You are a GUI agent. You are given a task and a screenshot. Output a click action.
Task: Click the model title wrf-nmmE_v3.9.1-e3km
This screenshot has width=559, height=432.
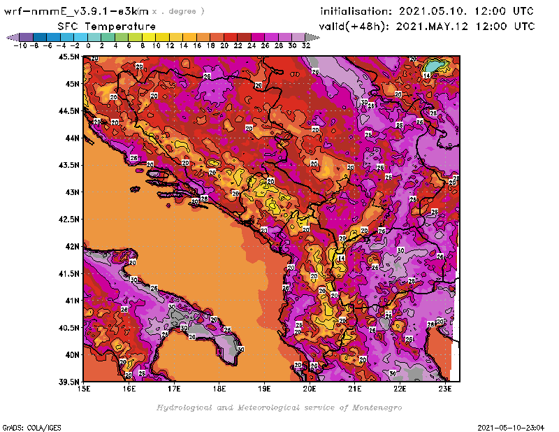[76, 11]
